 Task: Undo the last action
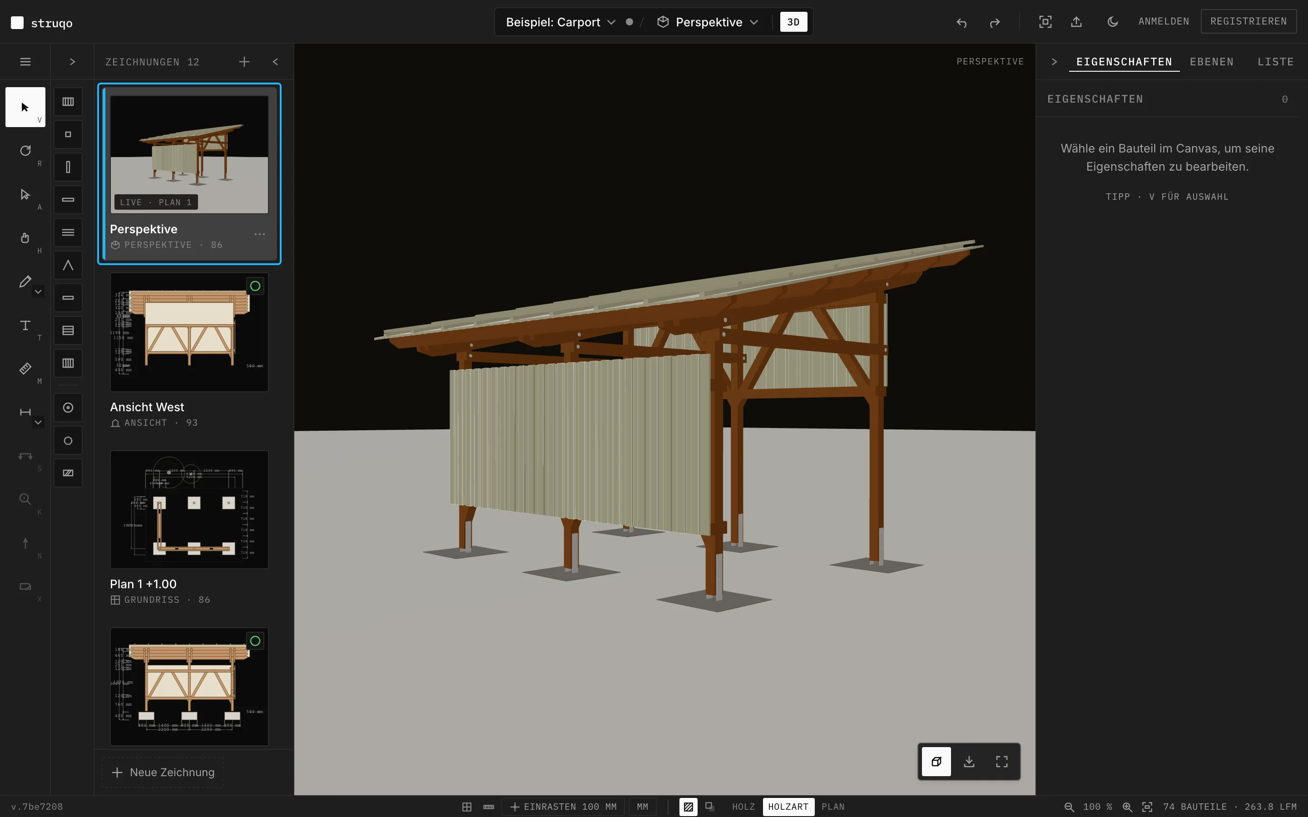click(961, 22)
